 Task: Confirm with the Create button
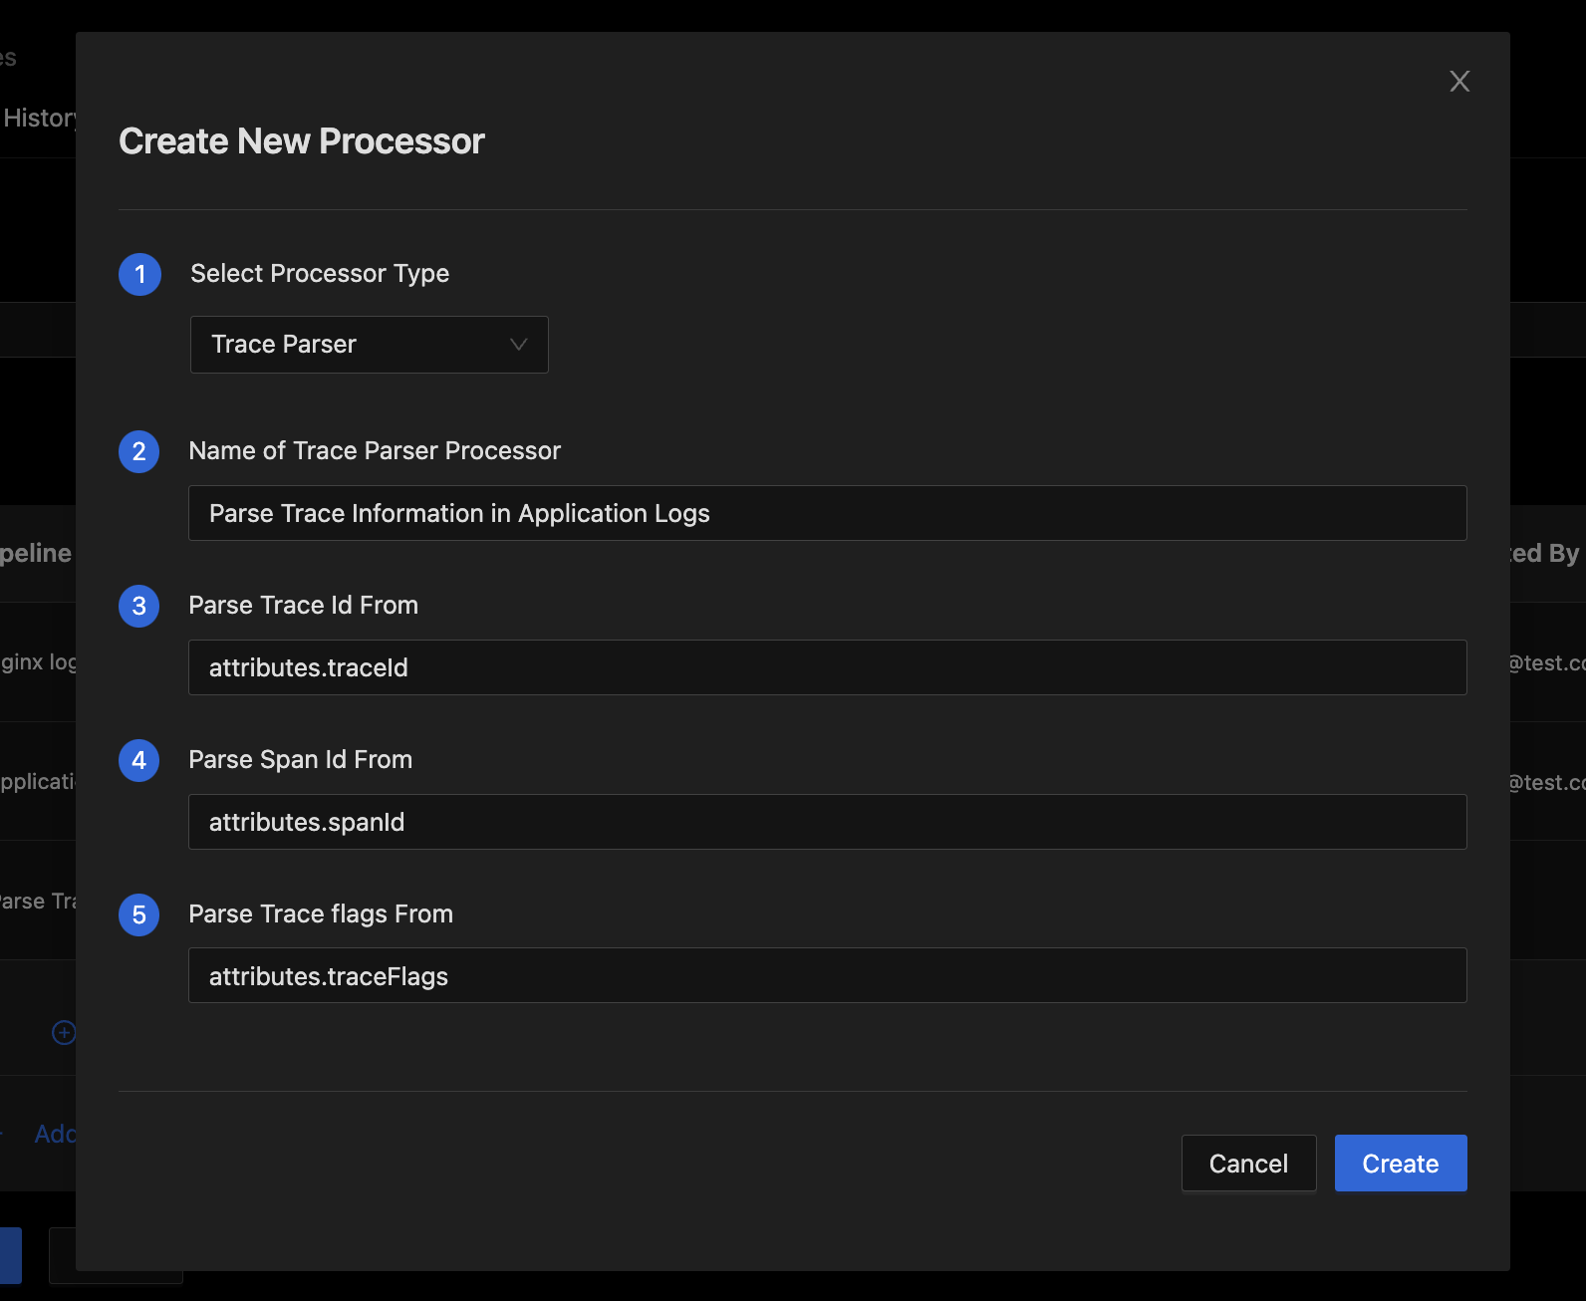(1401, 1164)
